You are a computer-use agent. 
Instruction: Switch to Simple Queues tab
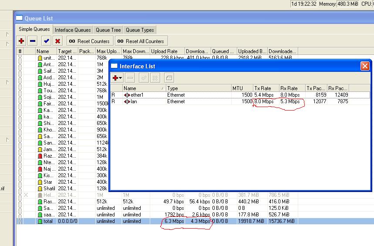click(34, 29)
